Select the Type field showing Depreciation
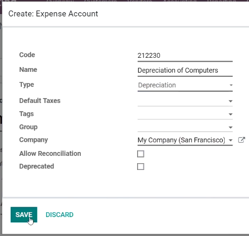The width and height of the screenshot is (249, 236). click(185, 85)
